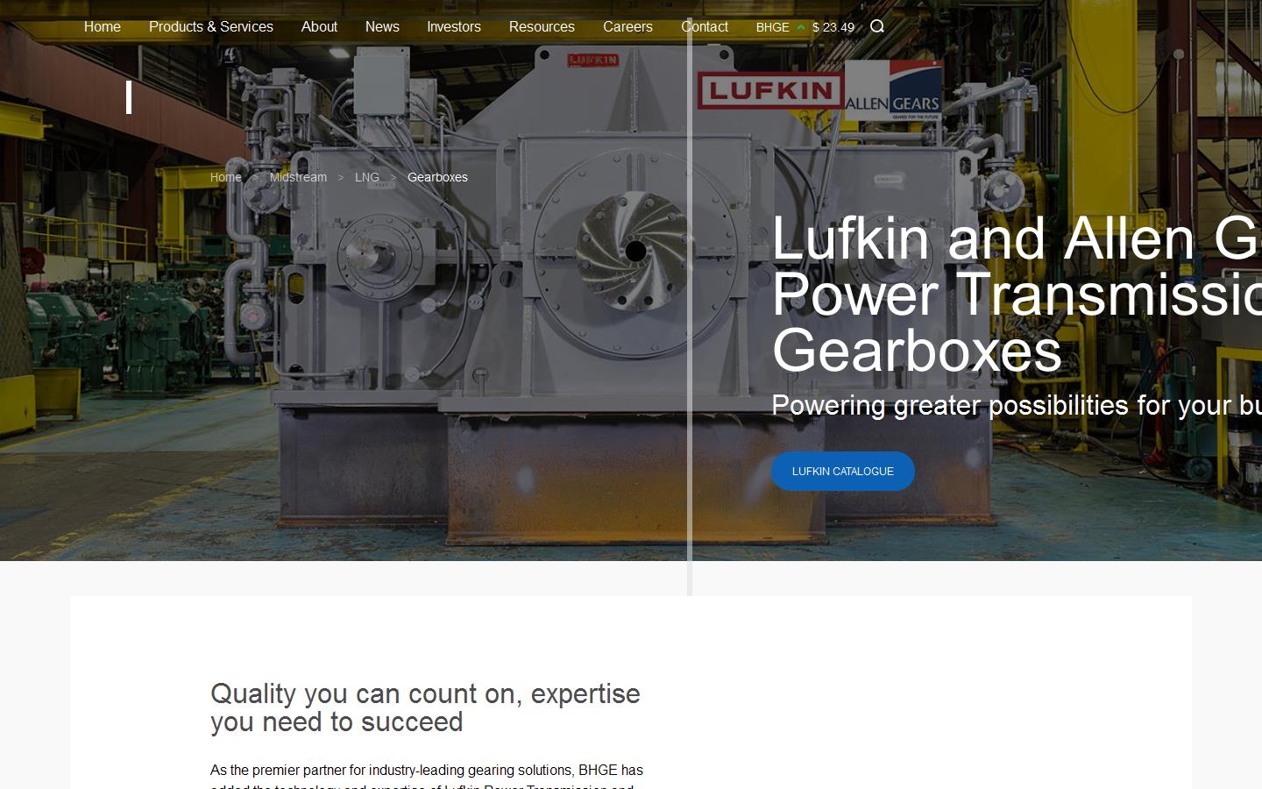
Task: Open the About navigation dropdown
Action: (319, 27)
